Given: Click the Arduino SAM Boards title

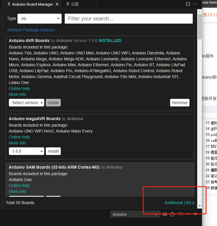Looking at the screenshot, I should [54, 167].
